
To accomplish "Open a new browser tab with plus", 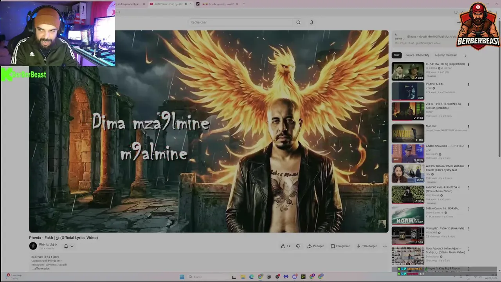I will (244, 4).
